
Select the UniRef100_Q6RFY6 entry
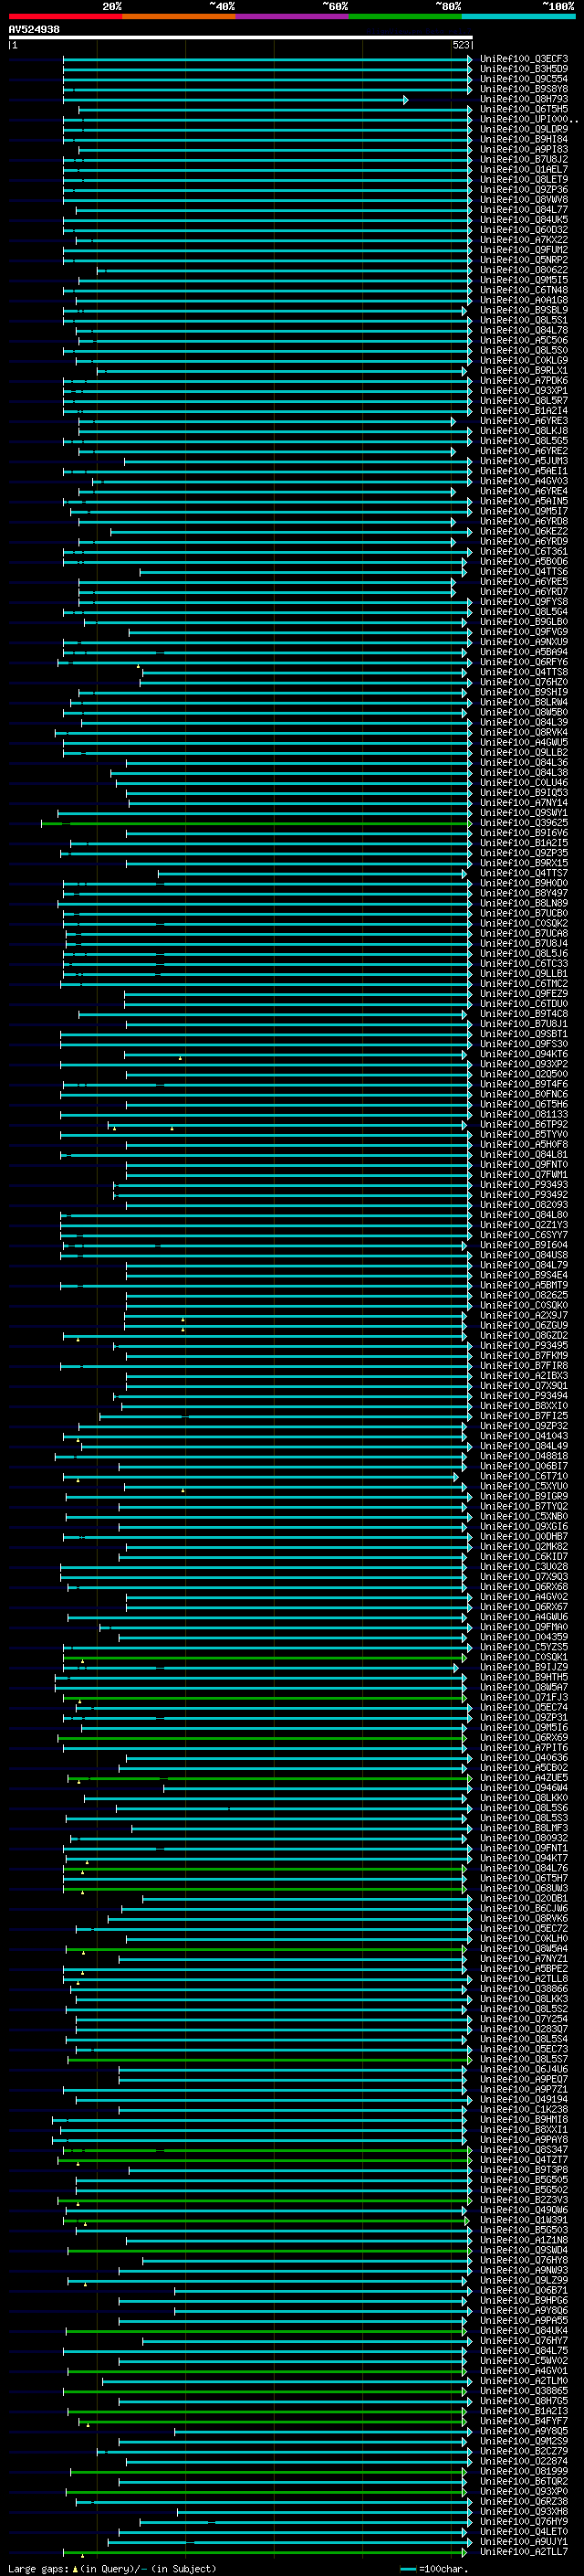pyautogui.click(x=524, y=662)
